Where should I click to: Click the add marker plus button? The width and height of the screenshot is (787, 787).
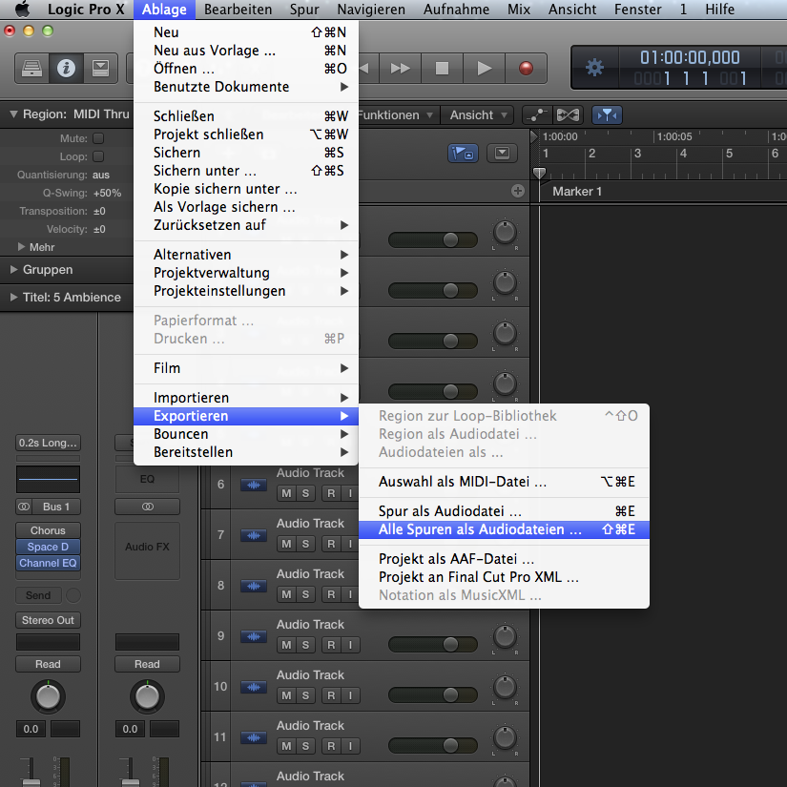[x=517, y=191]
